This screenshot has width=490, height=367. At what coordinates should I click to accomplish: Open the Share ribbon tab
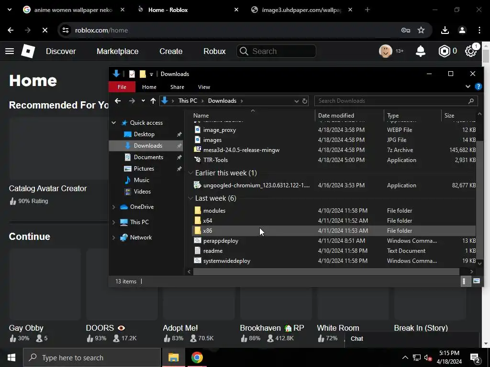coord(177,87)
